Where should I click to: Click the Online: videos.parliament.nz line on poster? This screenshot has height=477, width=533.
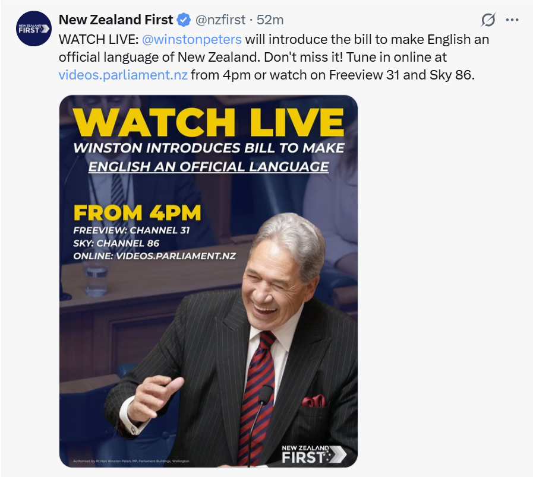tap(154, 256)
